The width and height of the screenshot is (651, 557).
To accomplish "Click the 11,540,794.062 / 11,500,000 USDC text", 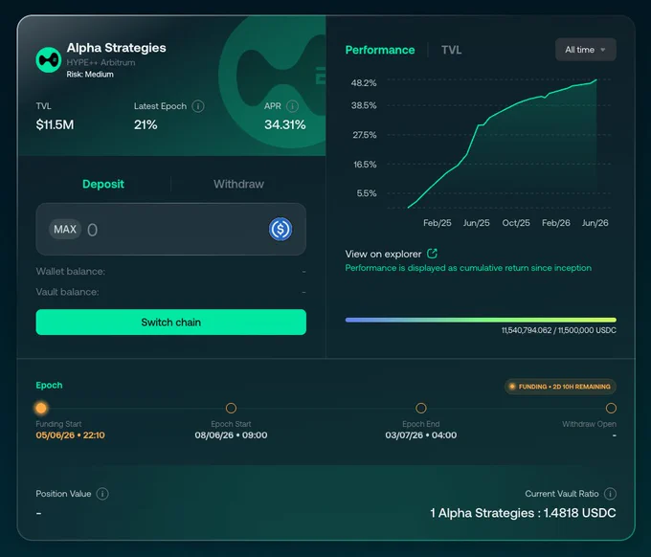I will pos(559,330).
